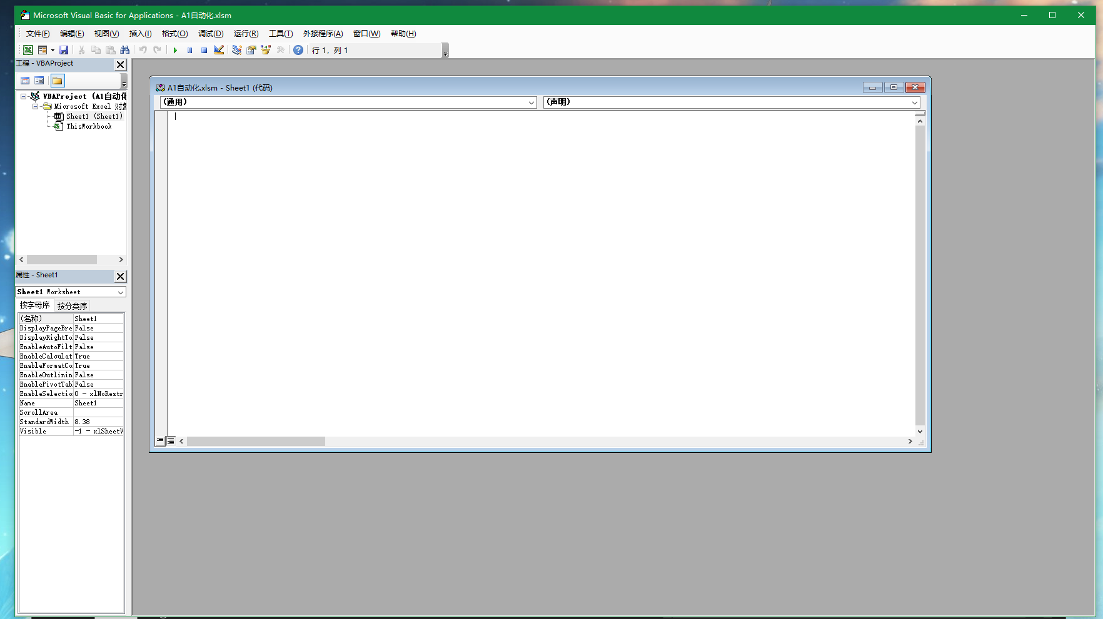Click the Cut scissors icon
The image size is (1103, 619).
click(x=81, y=50)
